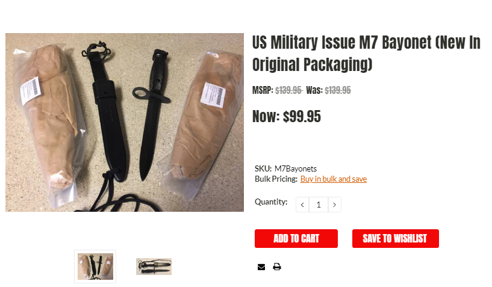Decrease quantity with the left arrow
The height and width of the screenshot is (287, 492).
pyautogui.click(x=302, y=205)
